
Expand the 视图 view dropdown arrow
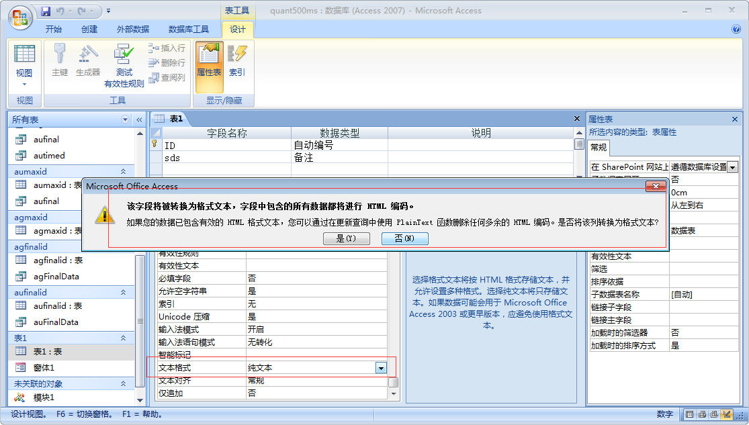(24, 84)
